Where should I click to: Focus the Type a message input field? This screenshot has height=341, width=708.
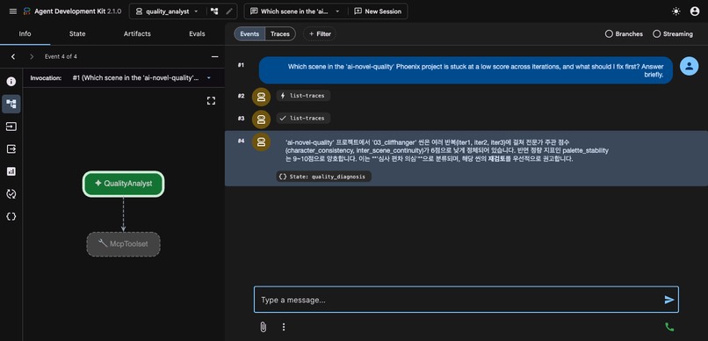[466, 300]
